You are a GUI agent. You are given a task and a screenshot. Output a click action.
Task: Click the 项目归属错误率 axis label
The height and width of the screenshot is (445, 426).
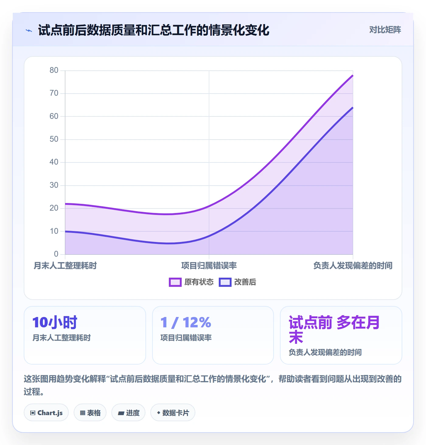[209, 266]
